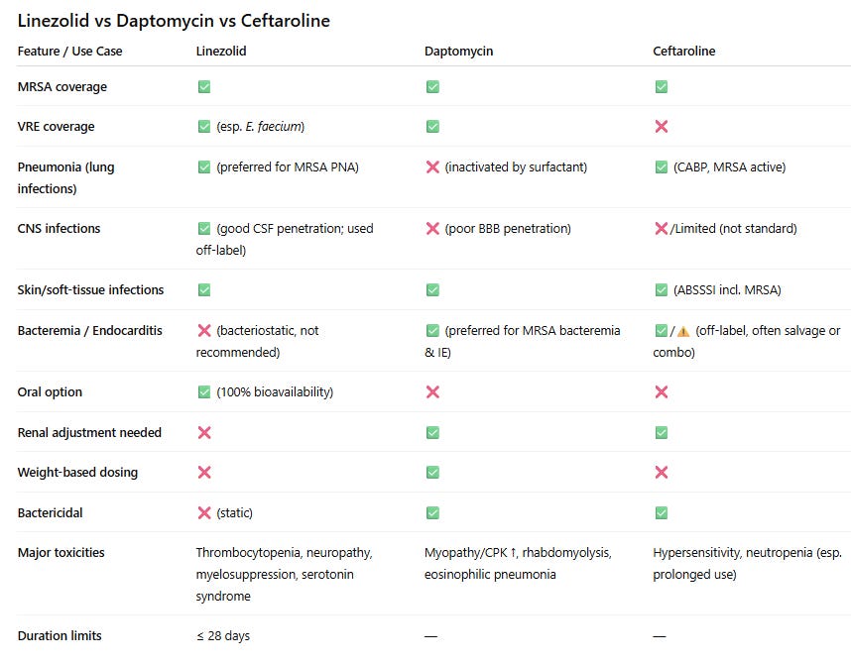Click the red X before "/Limited (not standard)"
Viewport: 851px width, 663px height.
(x=661, y=228)
